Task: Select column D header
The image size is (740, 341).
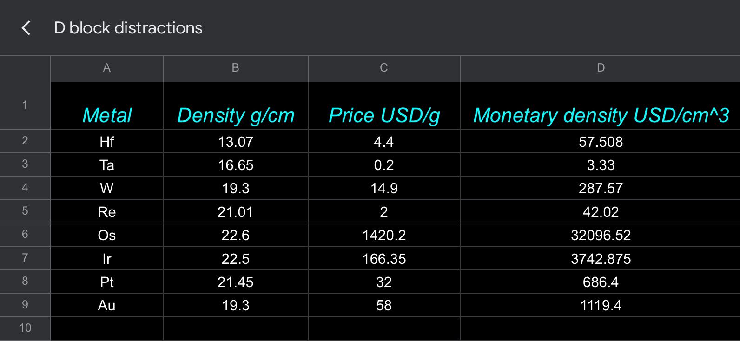Action: click(x=600, y=68)
